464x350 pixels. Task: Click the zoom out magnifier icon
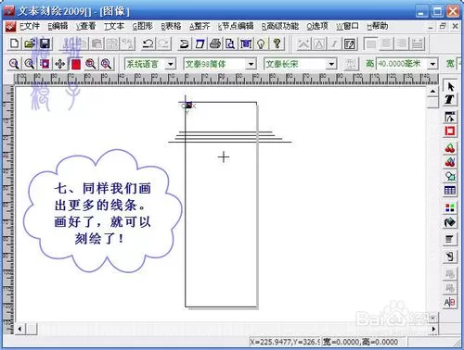click(30, 64)
